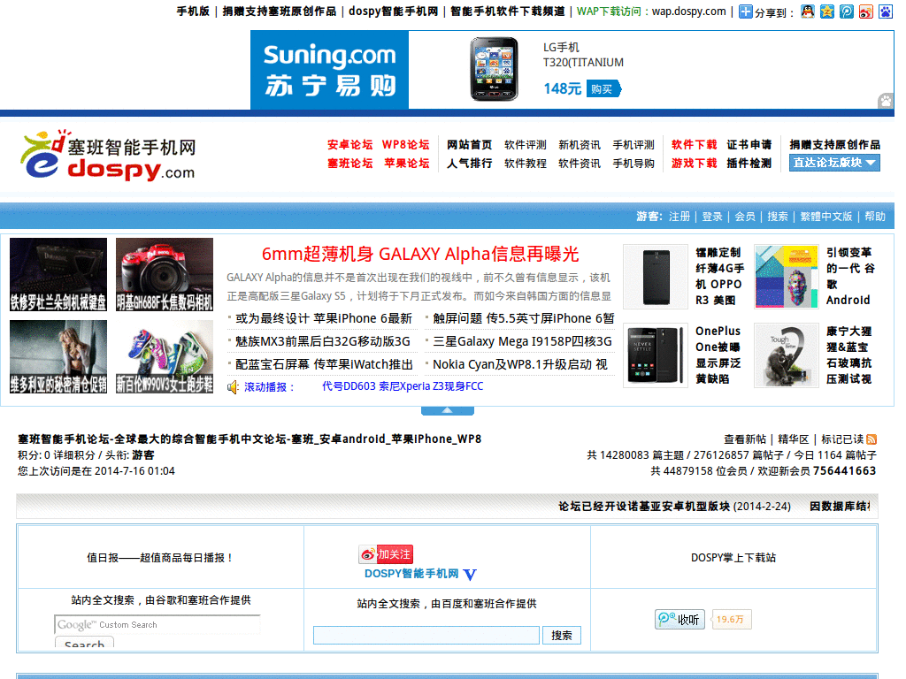
Task: Open 插件检测 in the navigation
Action: point(749,164)
